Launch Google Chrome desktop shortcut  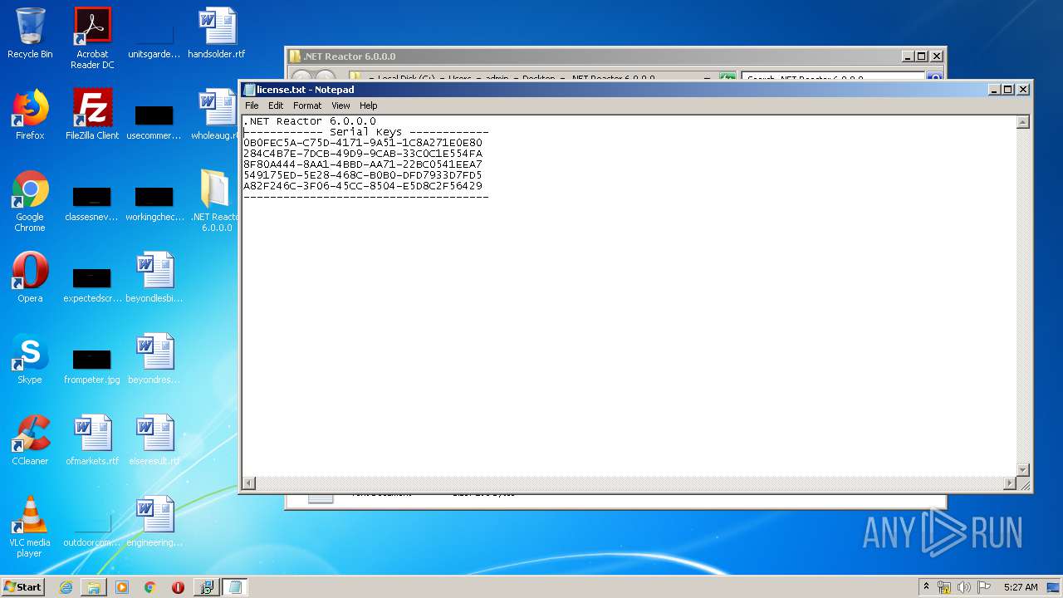point(30,201)
